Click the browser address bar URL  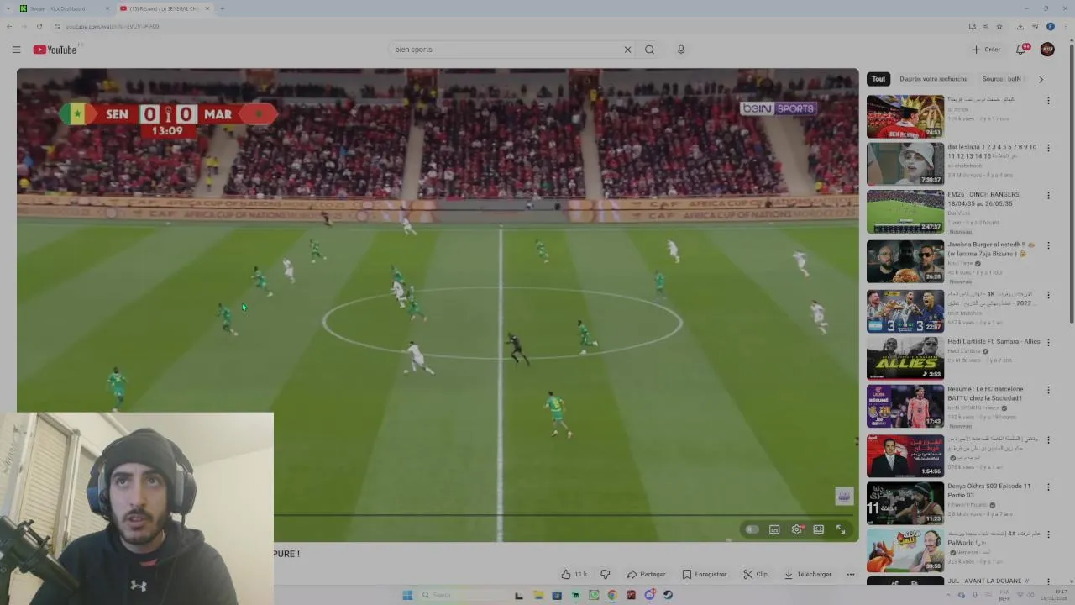pyautogui.click(x=112, y=26)
